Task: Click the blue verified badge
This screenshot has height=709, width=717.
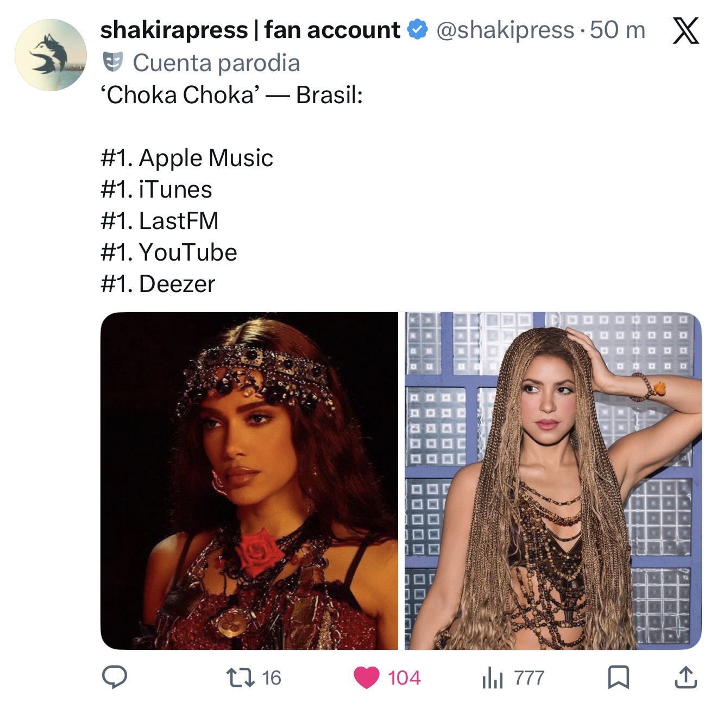Action: click(x=417, y=30)
